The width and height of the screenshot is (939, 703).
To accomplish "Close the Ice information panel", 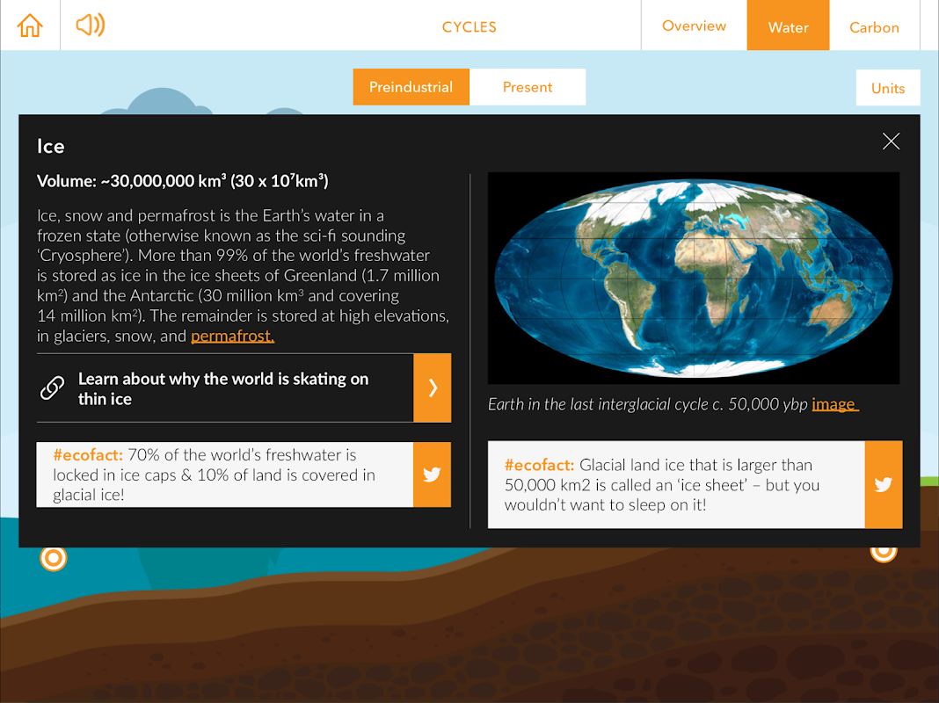I will tap(891, 141).
